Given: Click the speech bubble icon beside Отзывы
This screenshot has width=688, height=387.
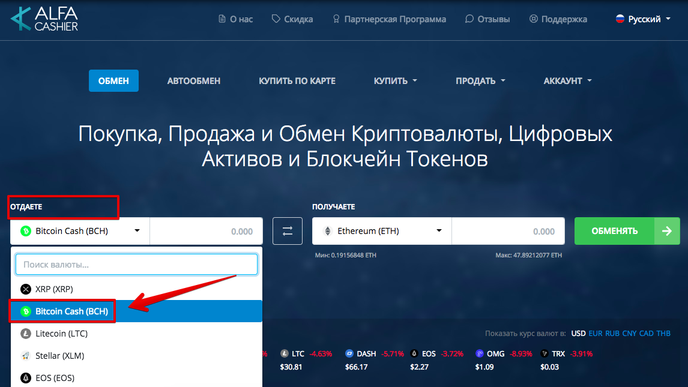Looking at the screenshot, I should point(469,19).
